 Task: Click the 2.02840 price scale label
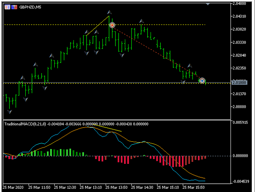pyautogui.click(x=239, y=55)
